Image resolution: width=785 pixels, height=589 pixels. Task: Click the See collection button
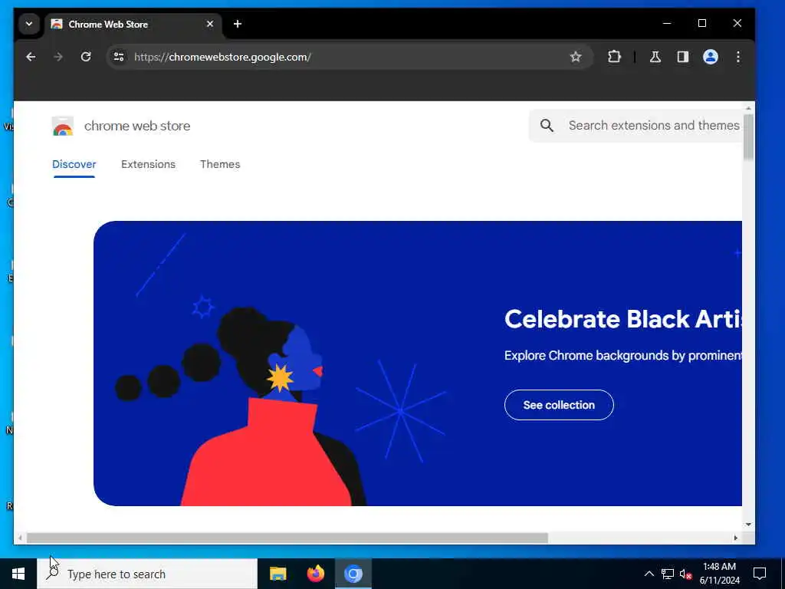click(559, 405)
